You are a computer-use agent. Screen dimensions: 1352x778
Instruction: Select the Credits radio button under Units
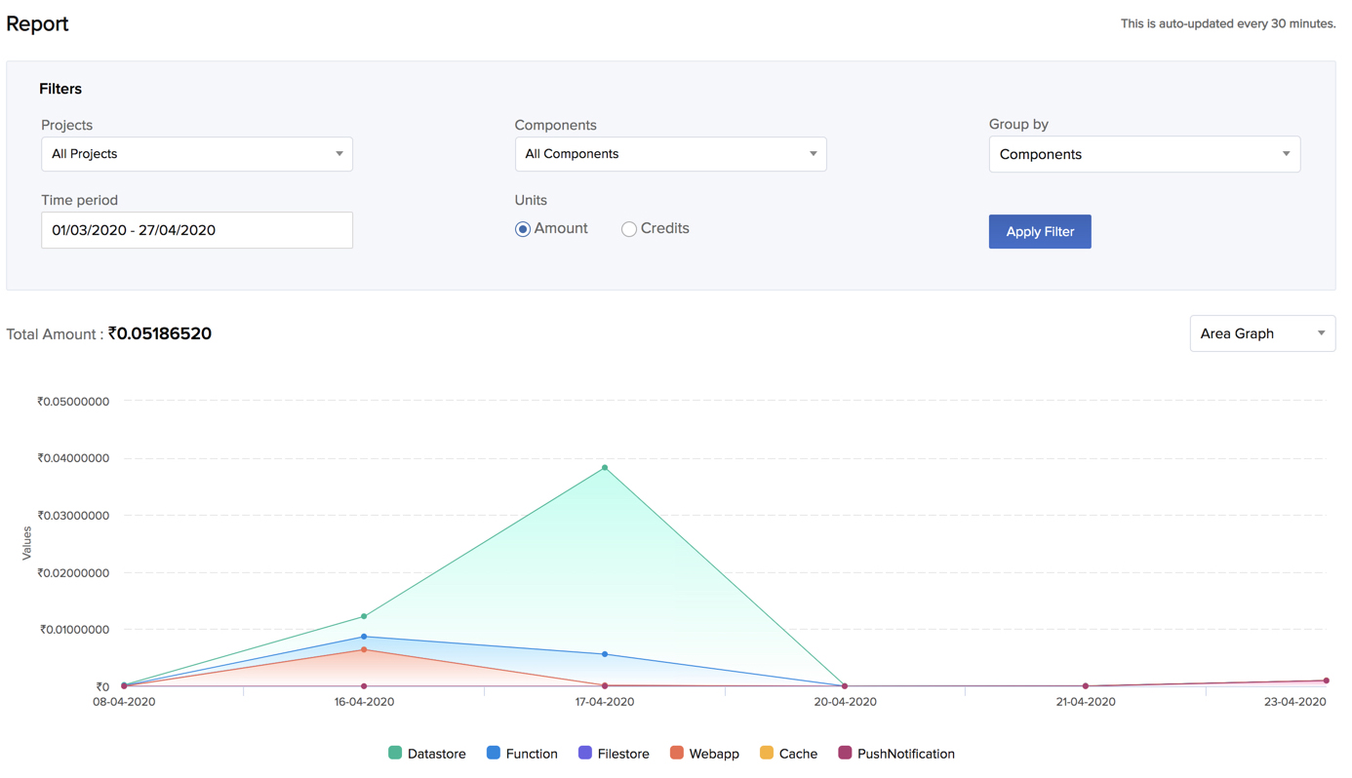pyautogui.click(x=629, y=228)
